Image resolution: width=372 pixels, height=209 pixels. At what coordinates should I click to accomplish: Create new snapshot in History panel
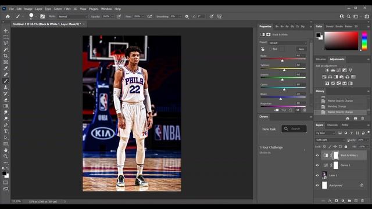355,118
